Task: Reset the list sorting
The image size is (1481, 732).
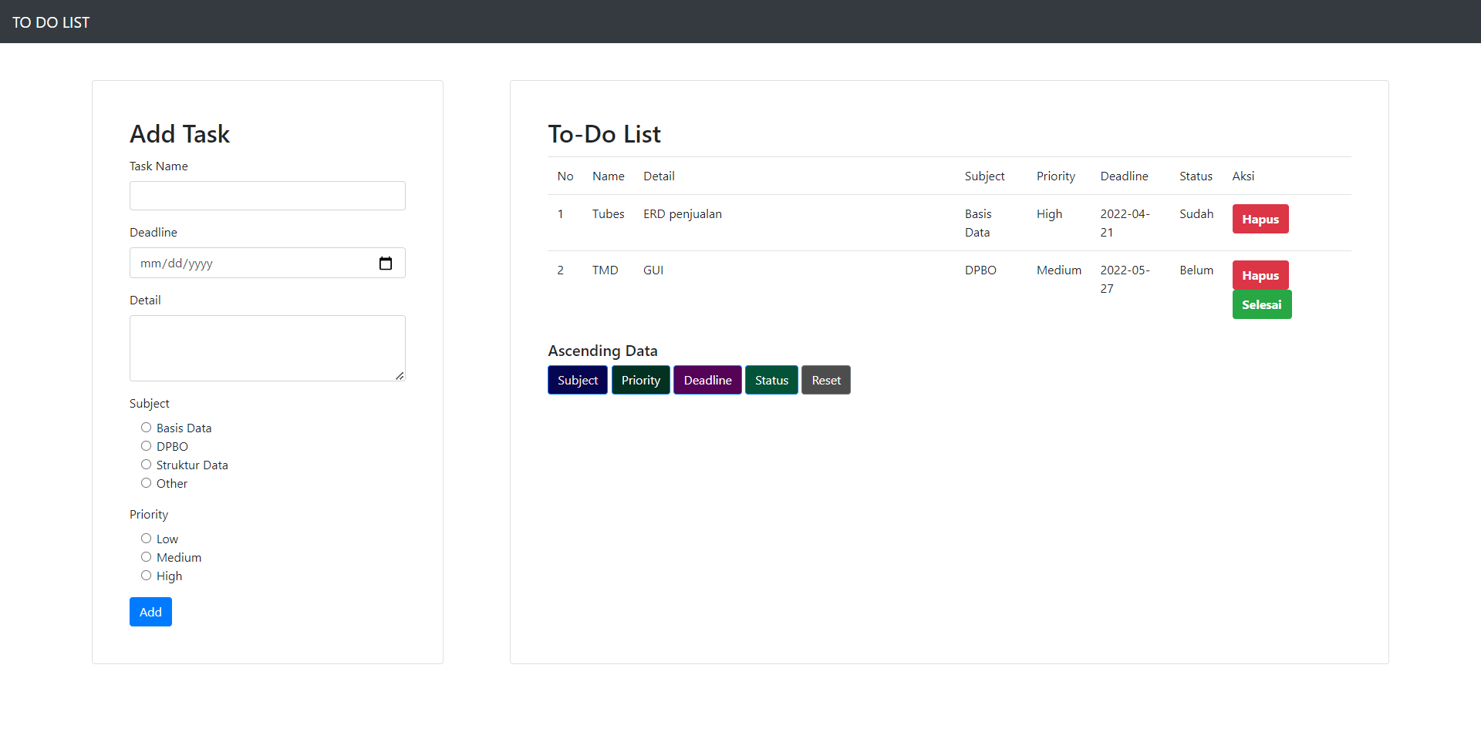Action: click(x=826, y=380)
